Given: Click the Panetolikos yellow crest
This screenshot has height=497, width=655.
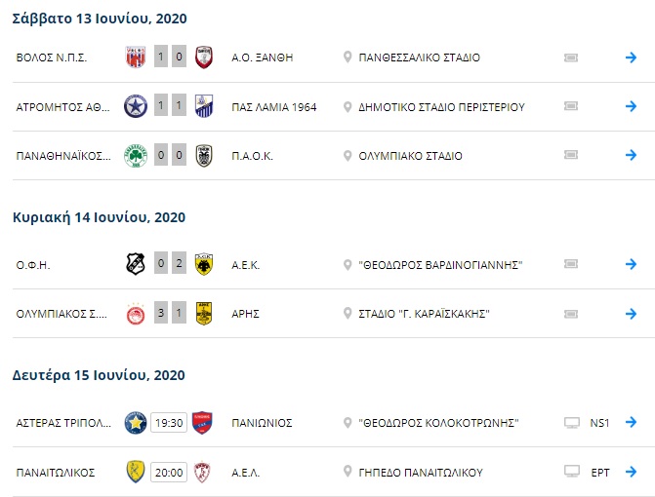Looking at the screenshot, I should click(136, 472).
